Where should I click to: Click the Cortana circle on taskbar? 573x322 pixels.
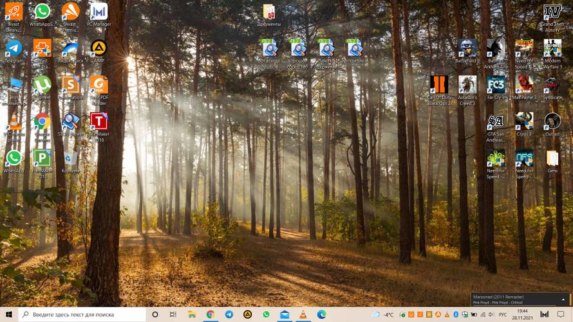[155, 314]
